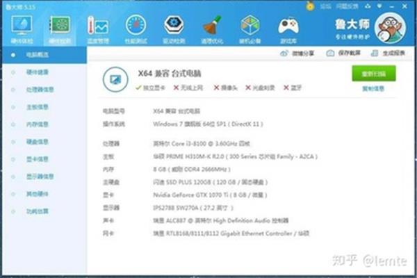Click the skin/theme icon in title bar
The width and height of the screenshot is (417, 278).
368,6
